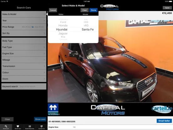
Task: Tap the Capital Motors banner below photo
Action: pos(108,110)
